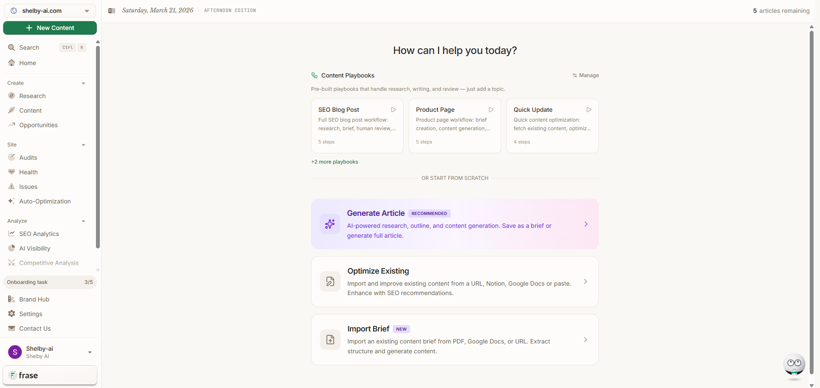Click the New Content button
820x388 pixels.
(x=50, y=27)
